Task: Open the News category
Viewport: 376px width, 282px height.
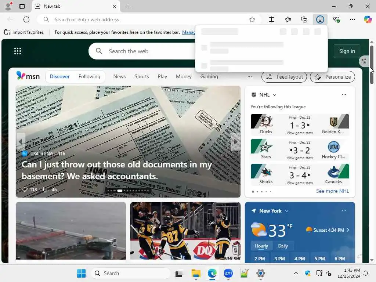Action: pos(119,76)
